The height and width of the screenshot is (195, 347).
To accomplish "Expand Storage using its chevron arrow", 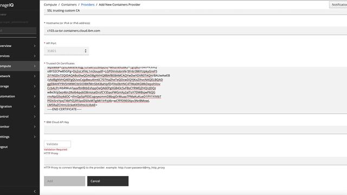I will pos(35,86).
